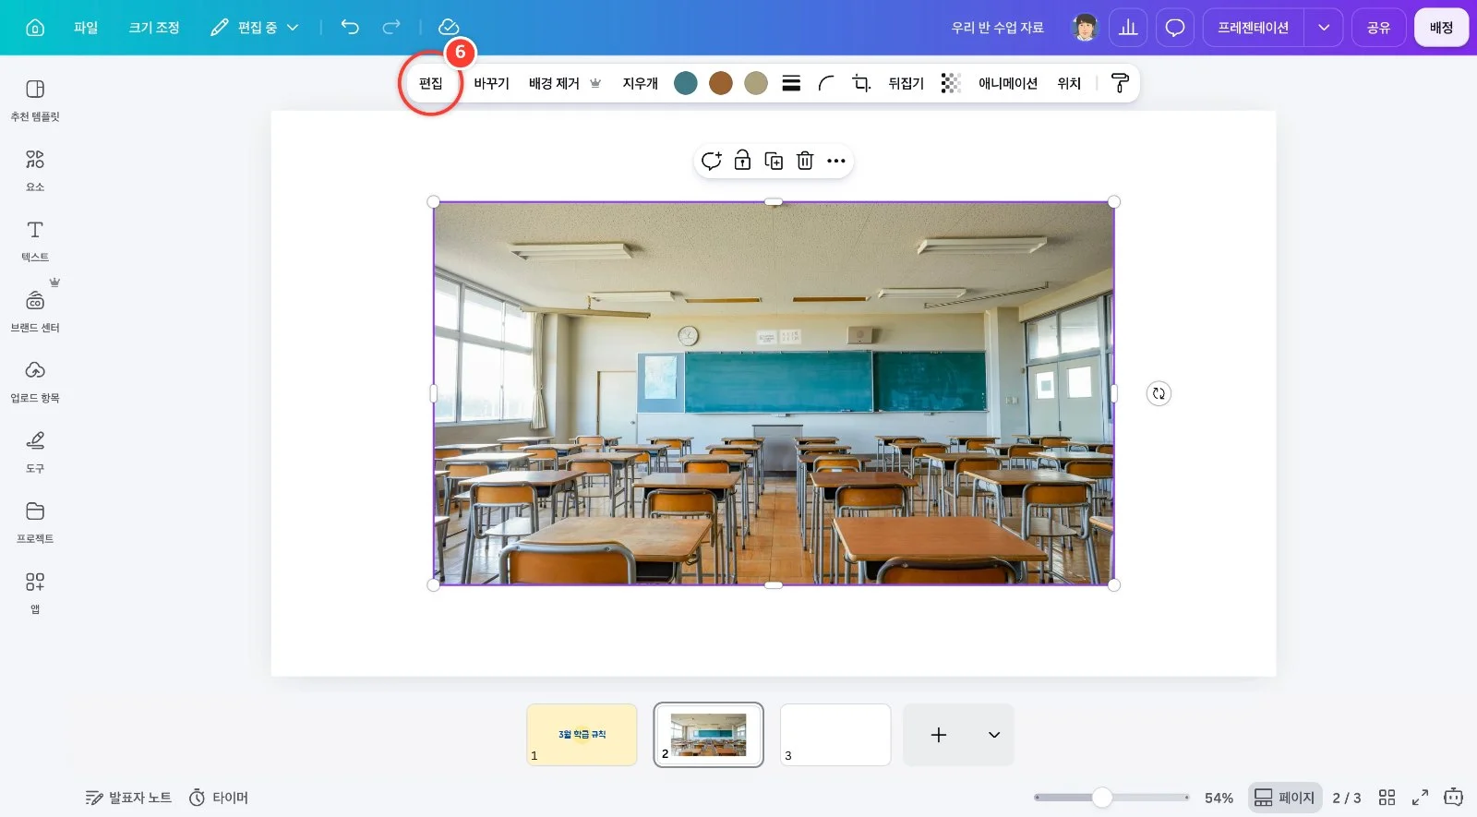Expand the add page options chevron
Viewport: 1477px width, 817px height.
pyautogui.click(x=994, y=735)
